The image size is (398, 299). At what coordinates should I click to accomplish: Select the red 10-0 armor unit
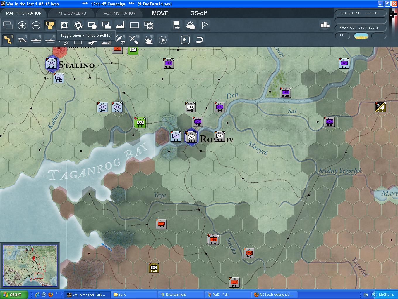(x=161, y=224)
